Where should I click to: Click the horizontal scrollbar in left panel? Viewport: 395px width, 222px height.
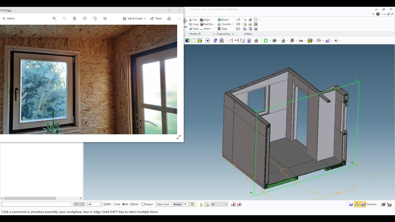click(30, 198)
